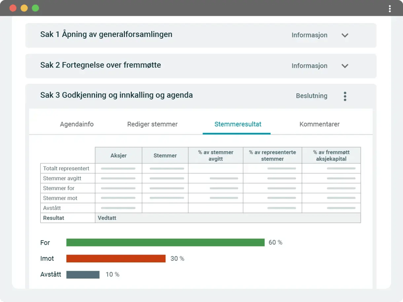Image resolution: width=403 pixels, height=302 pixels.
Task: Click the 60 % value beside For bar
Action: pyautogui.click(x=275, y=242)
